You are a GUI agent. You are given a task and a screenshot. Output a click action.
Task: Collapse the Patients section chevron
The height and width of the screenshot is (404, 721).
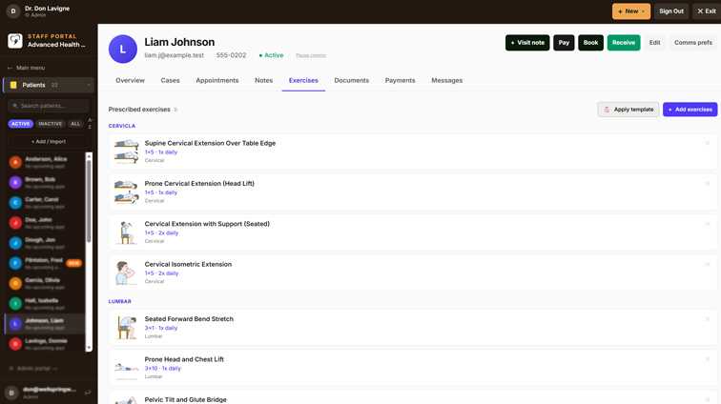pos(89,85)
